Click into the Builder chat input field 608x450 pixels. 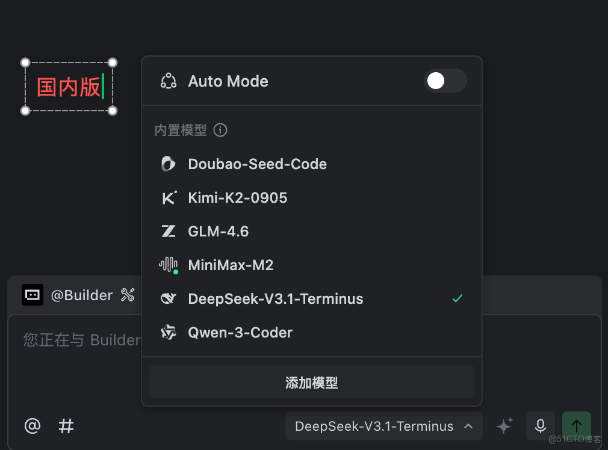click(78, 361)
